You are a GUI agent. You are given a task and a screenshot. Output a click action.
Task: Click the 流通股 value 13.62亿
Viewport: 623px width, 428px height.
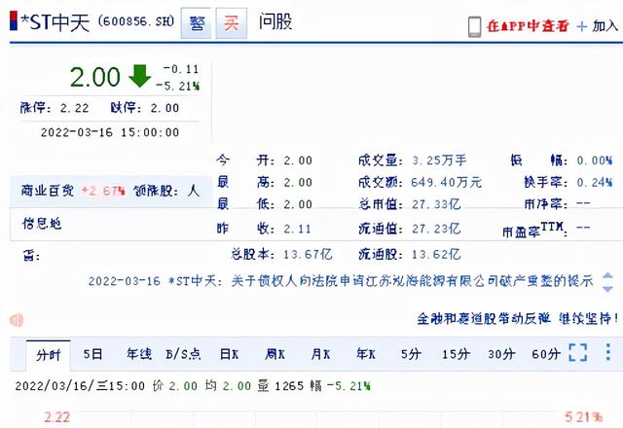tap(436, 254)
